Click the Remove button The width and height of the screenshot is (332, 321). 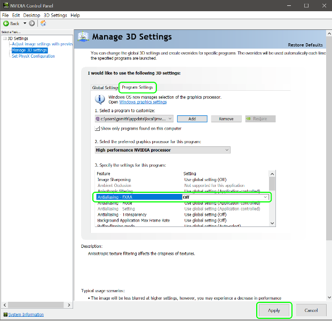(226, 119)
